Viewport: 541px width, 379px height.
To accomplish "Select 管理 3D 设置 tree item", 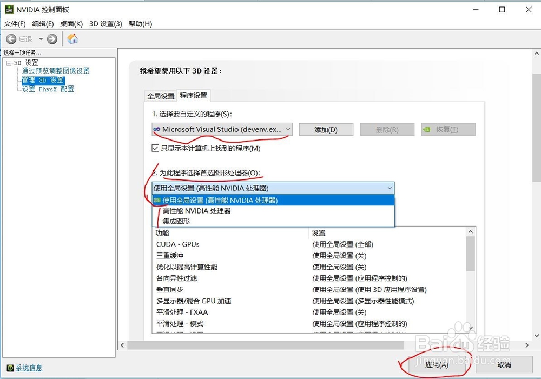I will click(x=43, y=80).
